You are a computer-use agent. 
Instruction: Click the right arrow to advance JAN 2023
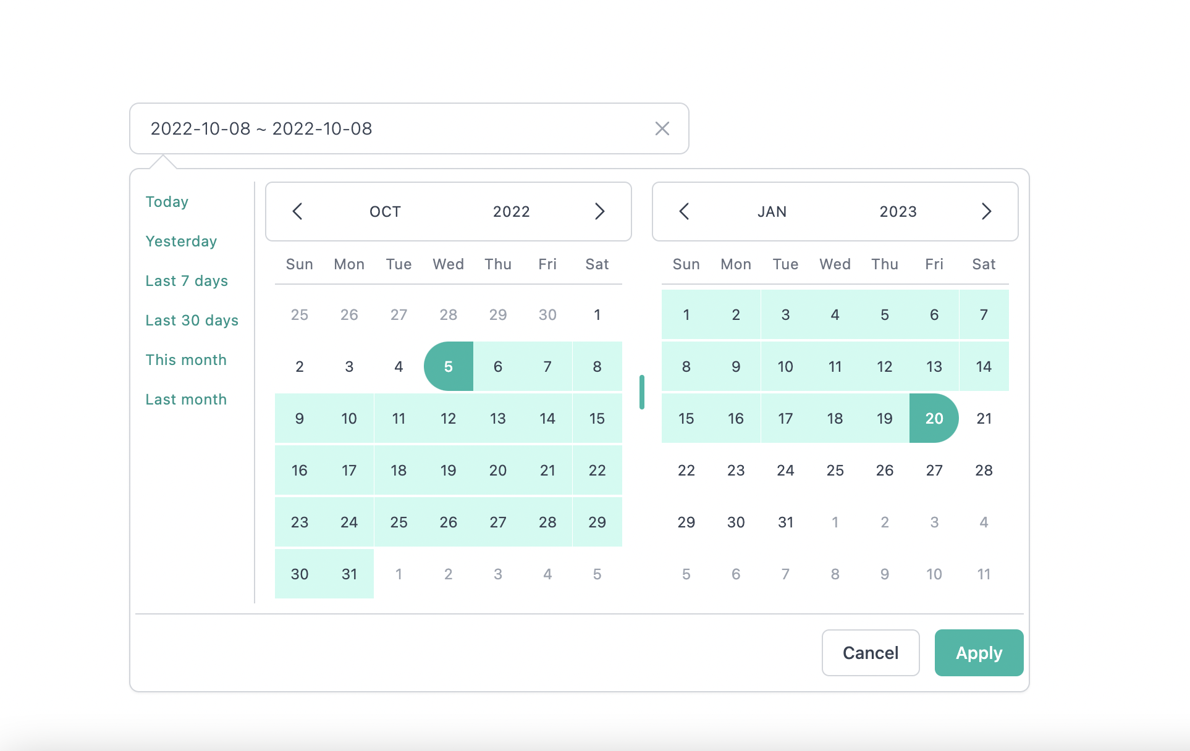(x=984, y=211)
